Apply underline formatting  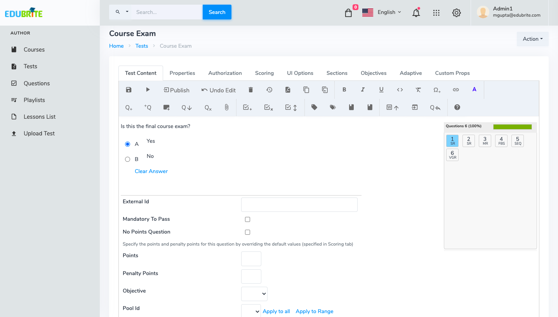click(x=381, y=90)
